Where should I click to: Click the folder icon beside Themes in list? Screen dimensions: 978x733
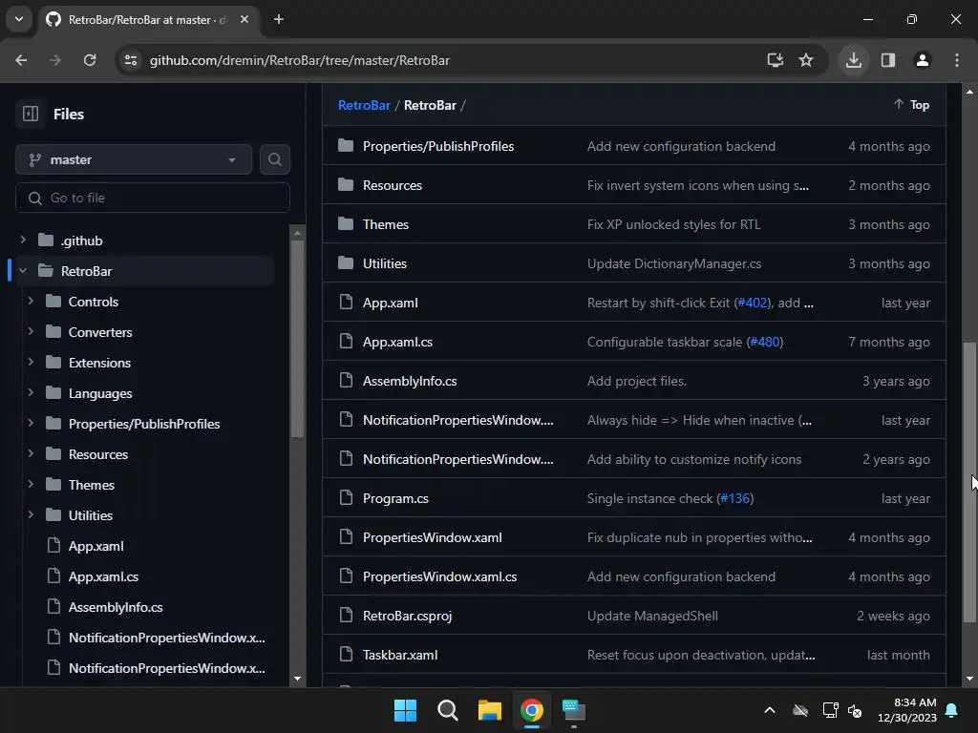tap(346, 223)
